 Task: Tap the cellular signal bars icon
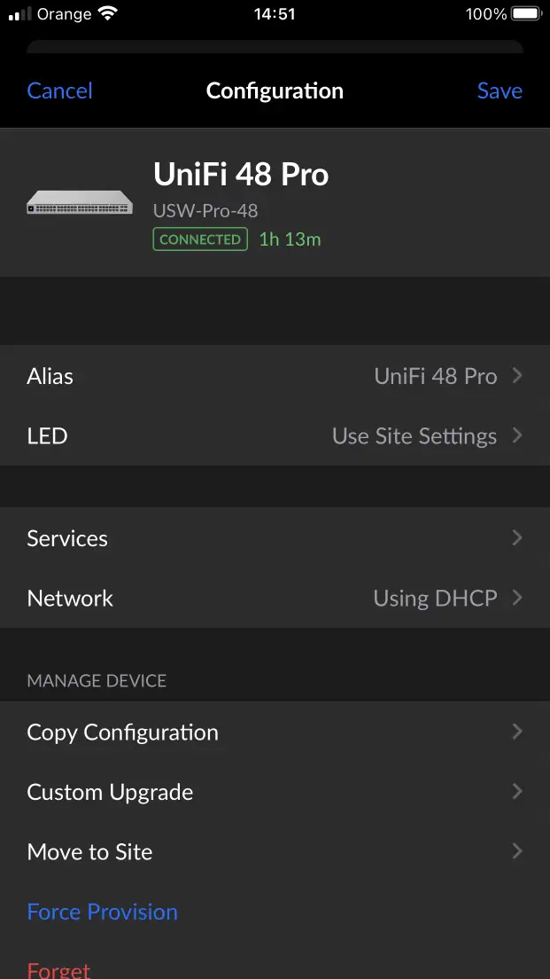click(19, 14)
